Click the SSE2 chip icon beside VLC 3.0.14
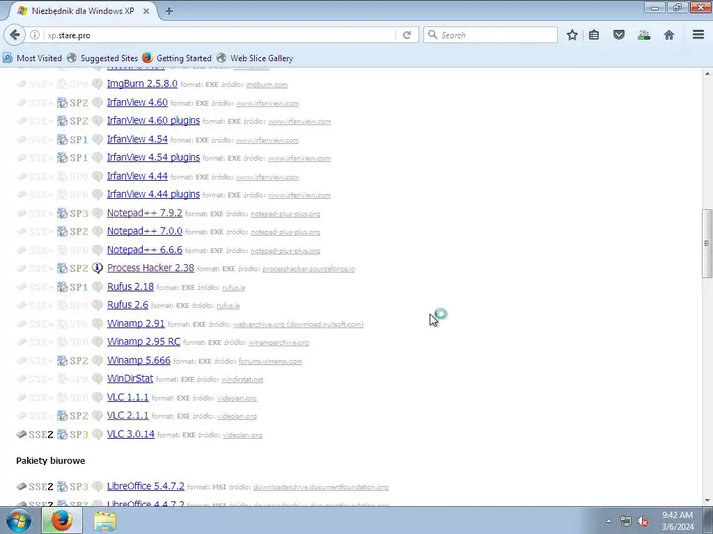Screen dimensions: 713x534 coord(22,435)
